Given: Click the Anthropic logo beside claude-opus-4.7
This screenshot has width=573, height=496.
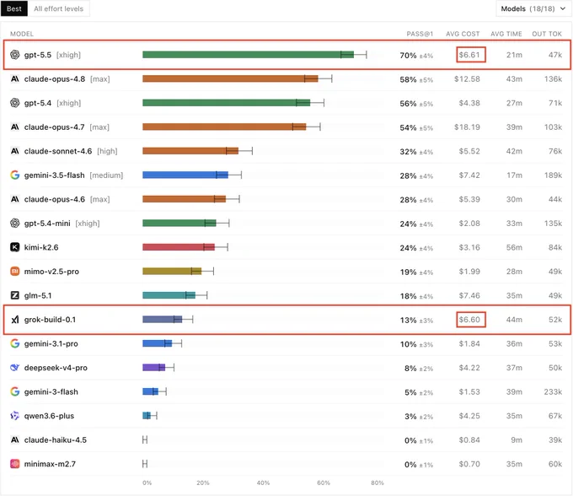Looking at the screenshot, I should 14,127.
